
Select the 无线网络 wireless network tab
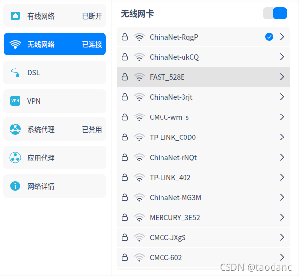point(55,44)
